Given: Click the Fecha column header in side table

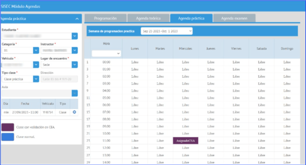Looking at the screenshot, I should [25, 104].
